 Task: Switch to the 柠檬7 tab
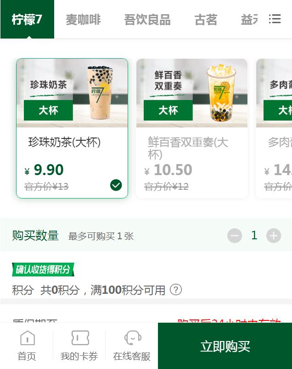pyautogui.click(x=28, y=19)
